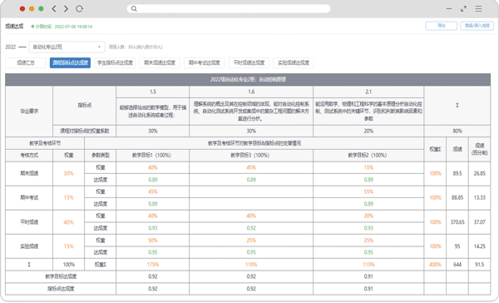The height and width of the screenshot is (303, 499).
Task: Select the highlighted 课程指标点达成度 tab
Action: (x=70, y=62)
